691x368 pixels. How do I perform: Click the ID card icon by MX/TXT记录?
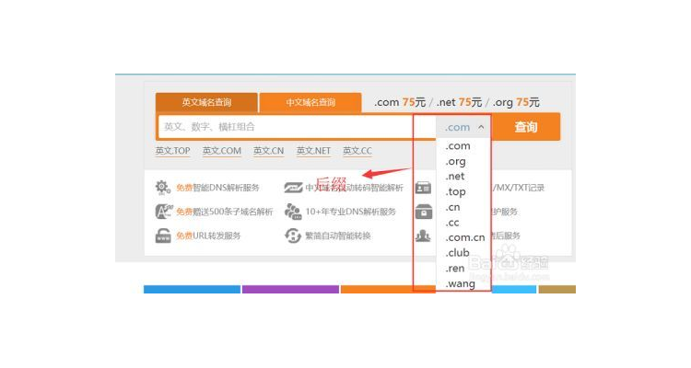(x=423, y=188)
